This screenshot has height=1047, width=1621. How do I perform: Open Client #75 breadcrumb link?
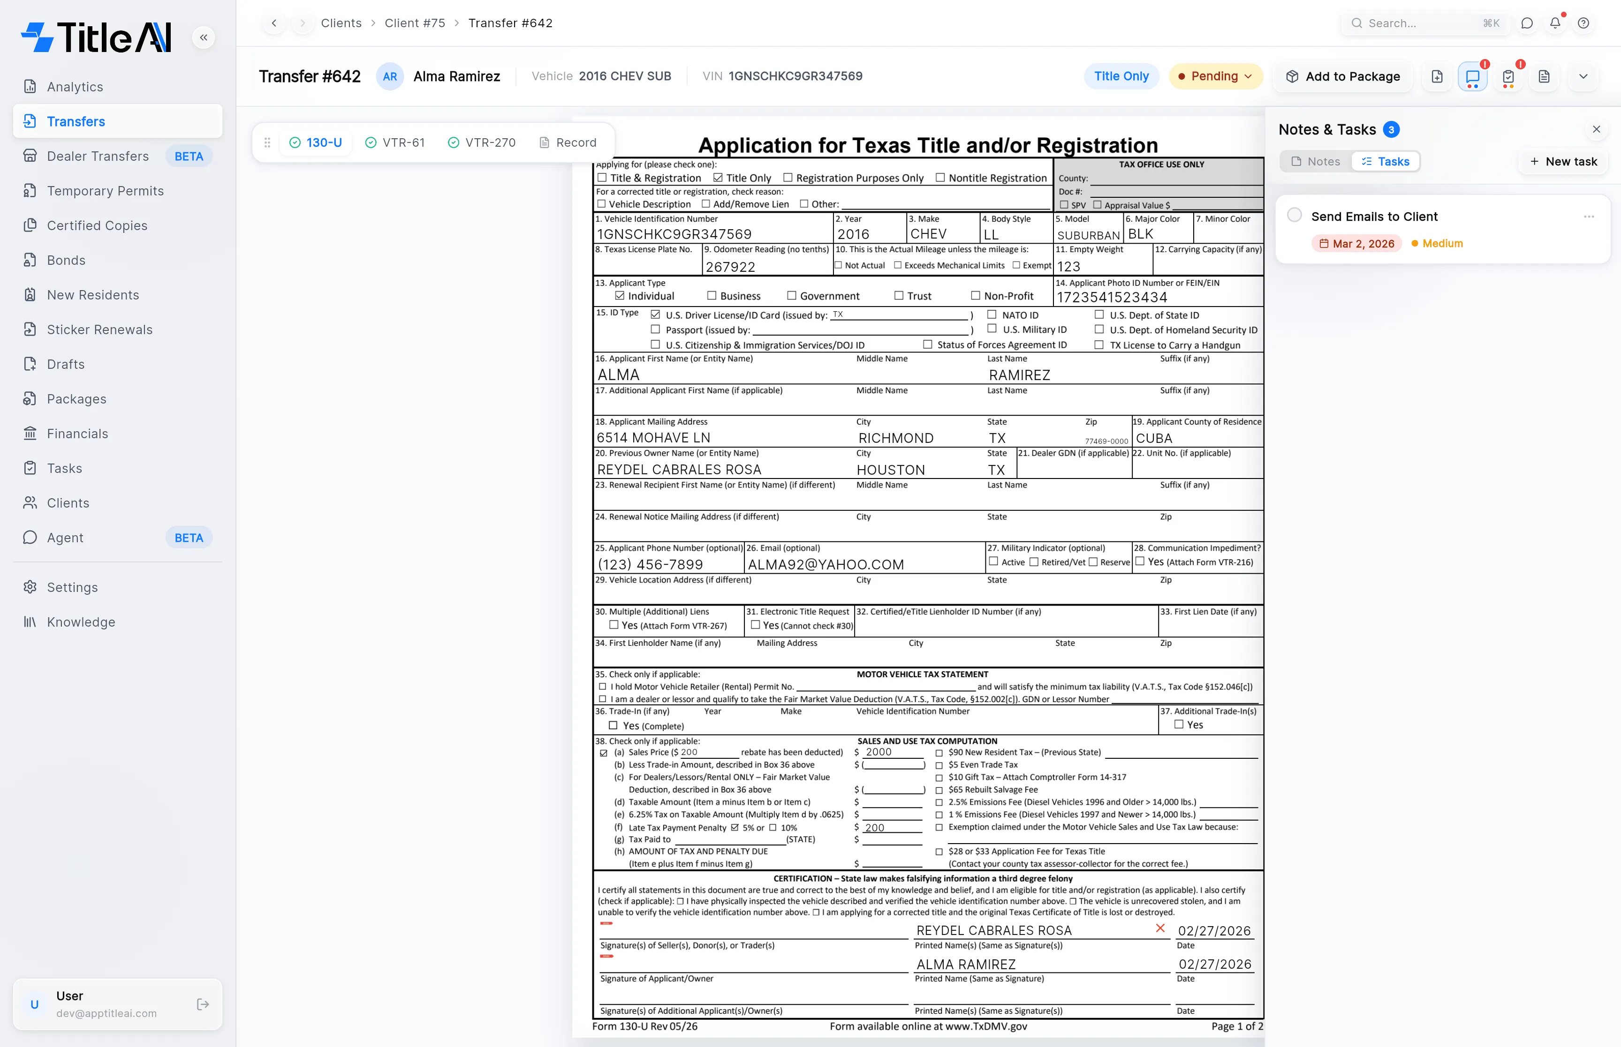415,23
